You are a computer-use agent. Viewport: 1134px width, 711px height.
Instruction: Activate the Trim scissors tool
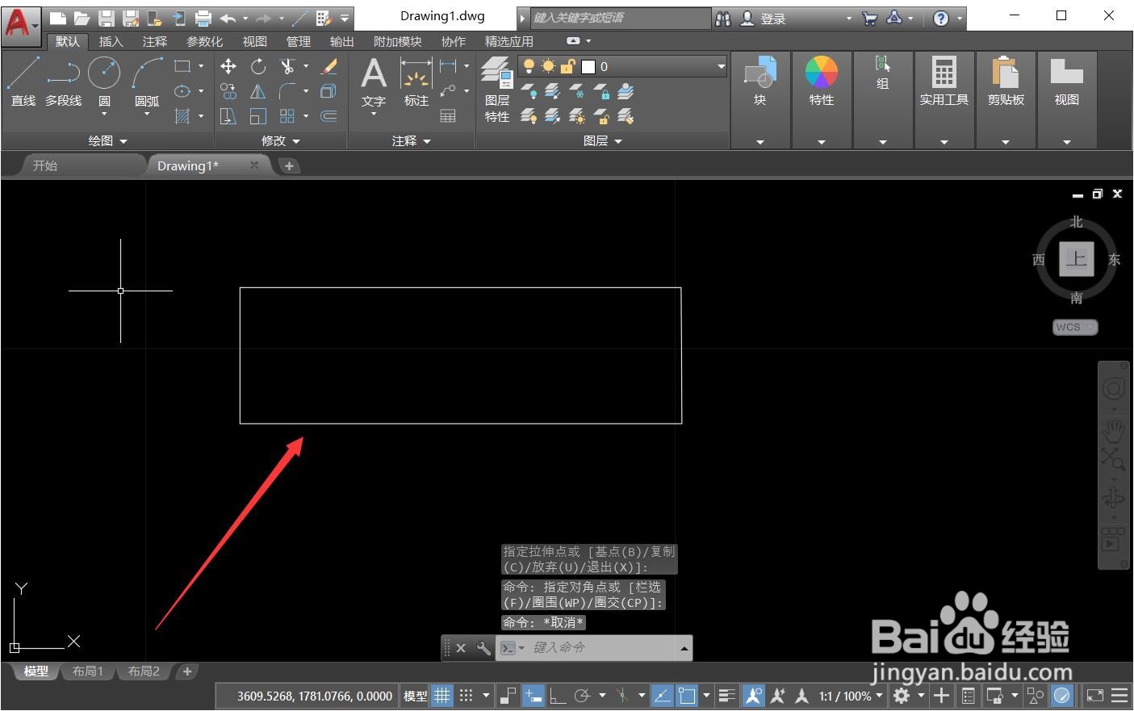click(287, 66)
